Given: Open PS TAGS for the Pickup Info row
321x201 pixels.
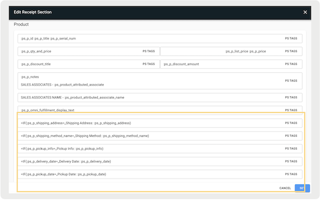Looking at the screenshot, I should pyautogui.click(x=291, y=149).
